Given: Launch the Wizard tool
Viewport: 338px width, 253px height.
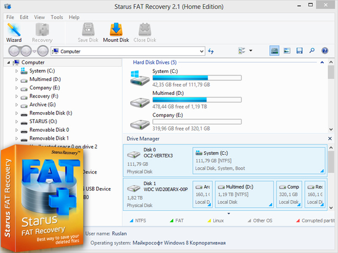Looking at the screenshot, I should pos(14,32).
